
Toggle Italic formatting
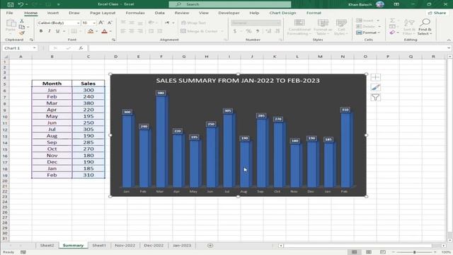50,31
